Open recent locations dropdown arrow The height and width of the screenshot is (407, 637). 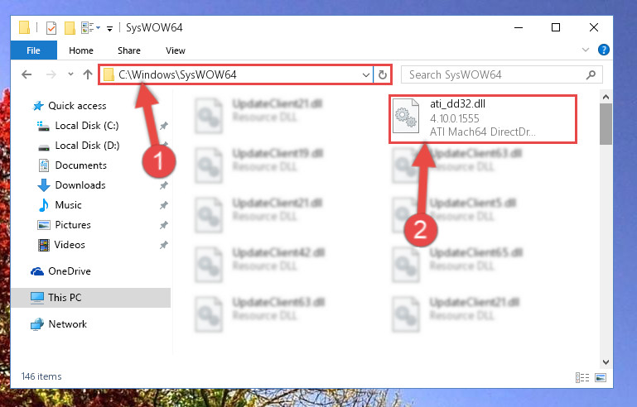point(70,74)
